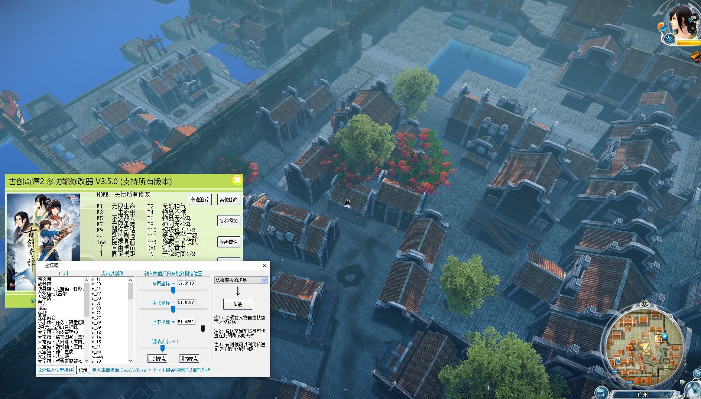Image resolution: width=701 pixels, height=399 pixels.
Task: Click the 南北坐标 value field 91.6197
Action: (x=186, y=302)
